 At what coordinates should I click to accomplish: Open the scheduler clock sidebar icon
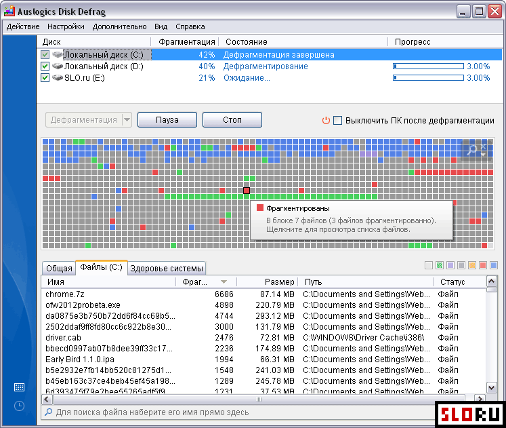[x=20, y=406]
